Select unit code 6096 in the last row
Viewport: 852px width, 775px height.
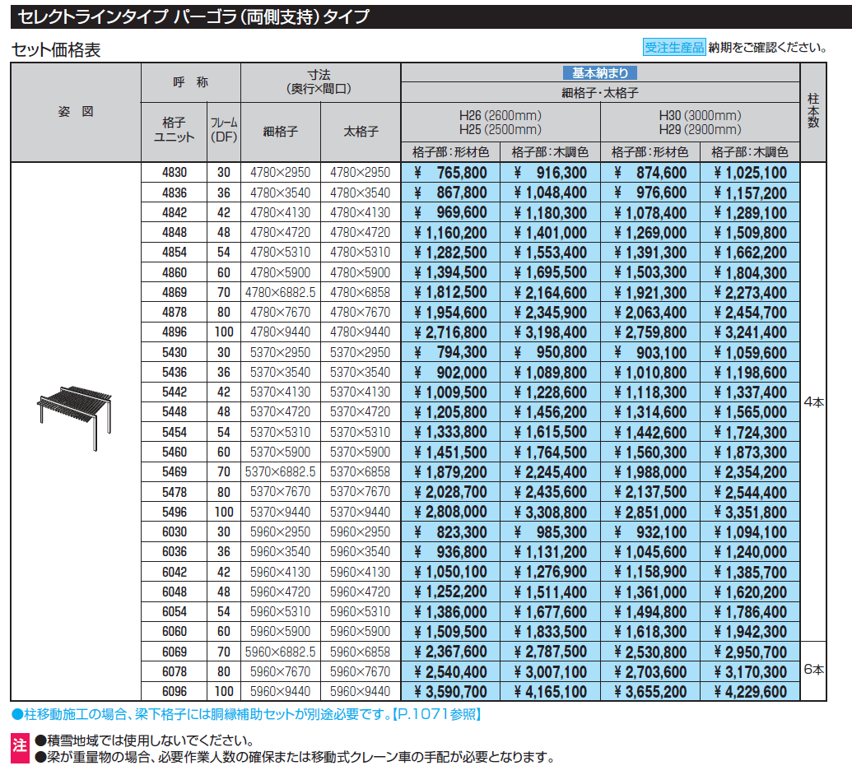(x=174, y=692)
